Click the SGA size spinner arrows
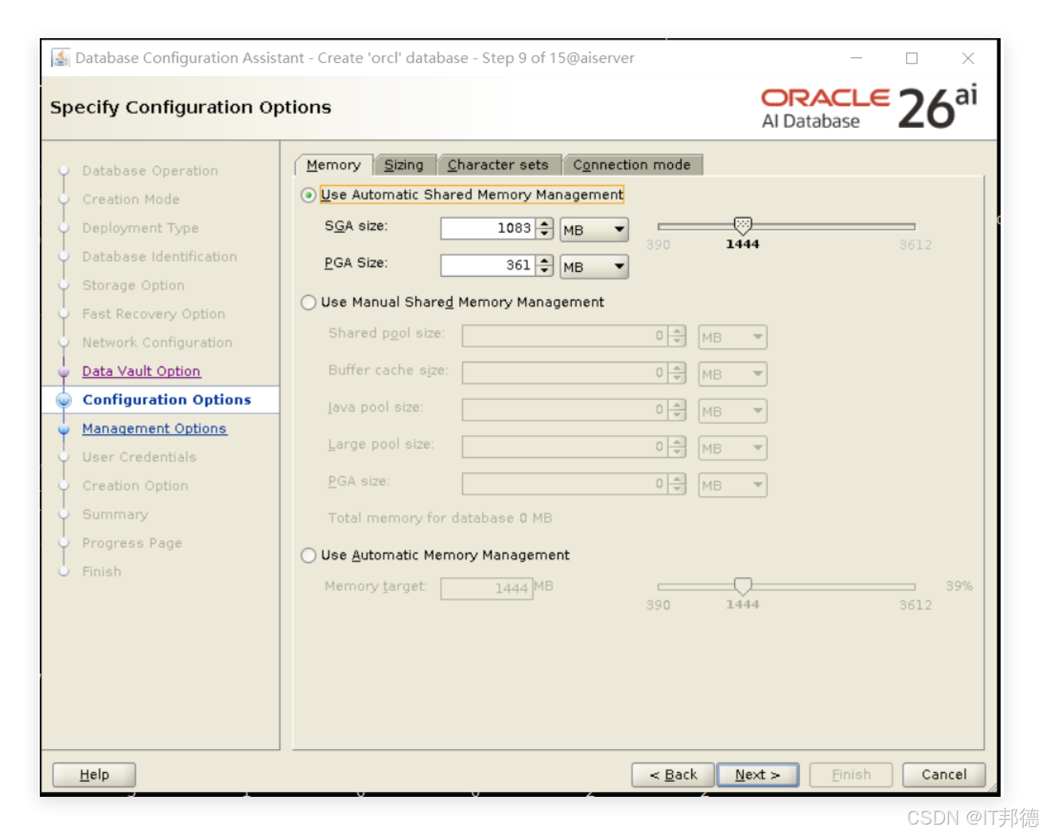 point(544,228)
